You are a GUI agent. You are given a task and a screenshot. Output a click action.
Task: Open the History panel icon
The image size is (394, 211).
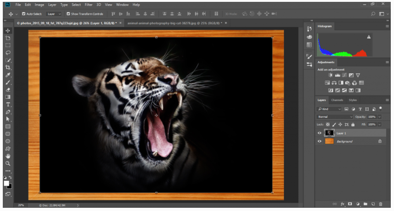click(x=310, y=29)
